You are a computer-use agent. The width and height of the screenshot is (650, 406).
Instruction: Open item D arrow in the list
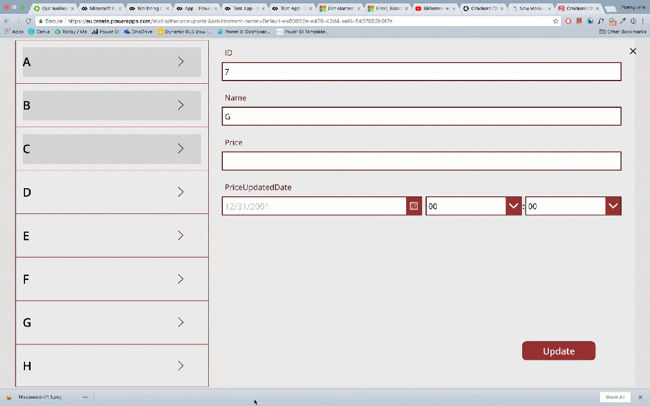click(181, 192)
